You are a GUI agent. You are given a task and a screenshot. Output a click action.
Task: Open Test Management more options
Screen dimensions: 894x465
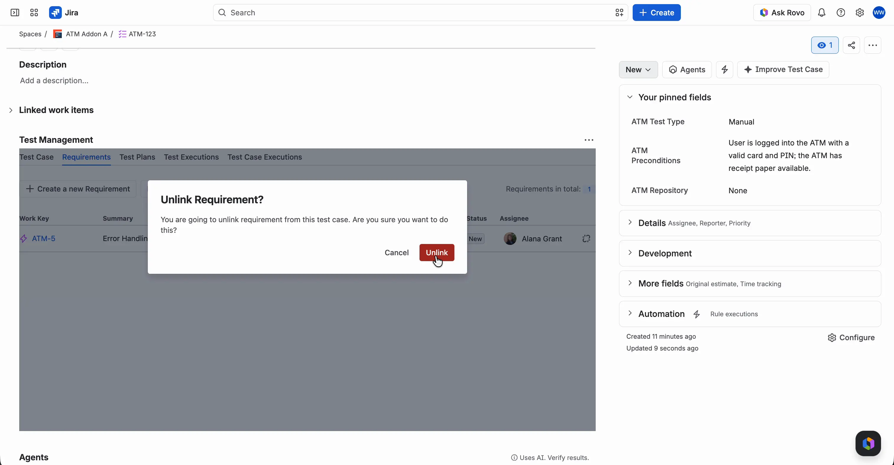(589, 140)
